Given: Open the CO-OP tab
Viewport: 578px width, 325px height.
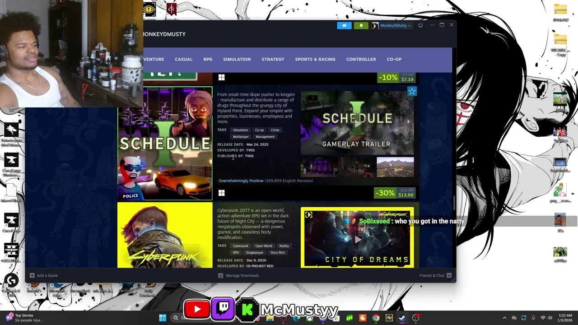Looking at the screenshot, I should (394, 59).
